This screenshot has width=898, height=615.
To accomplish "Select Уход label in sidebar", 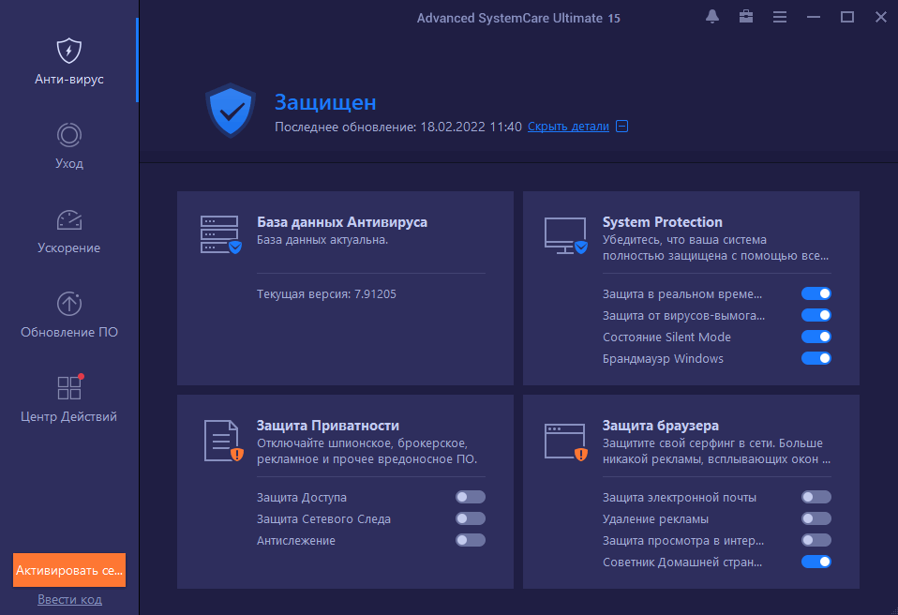I will (x=68, y=164).
